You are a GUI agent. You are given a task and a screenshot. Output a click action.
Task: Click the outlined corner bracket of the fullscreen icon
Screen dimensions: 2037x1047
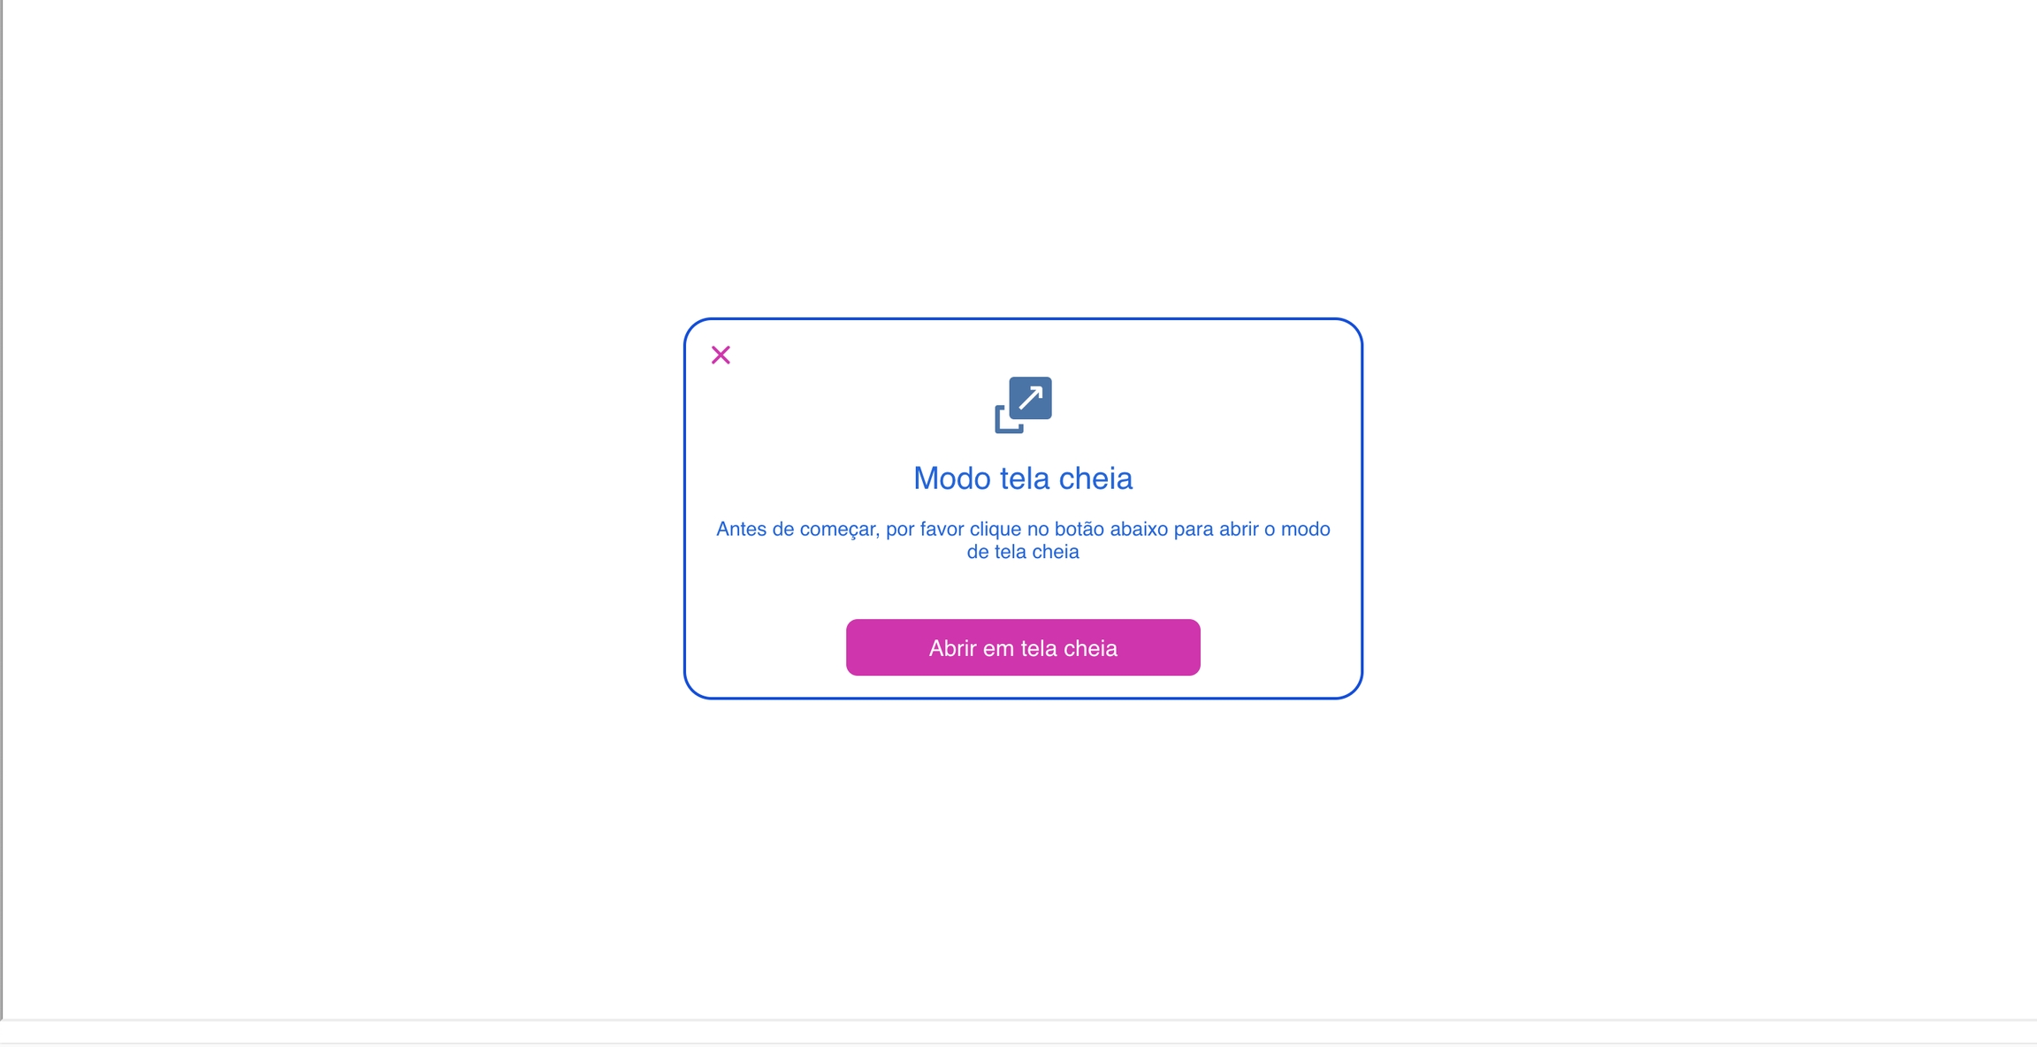tap(1006, 421)
